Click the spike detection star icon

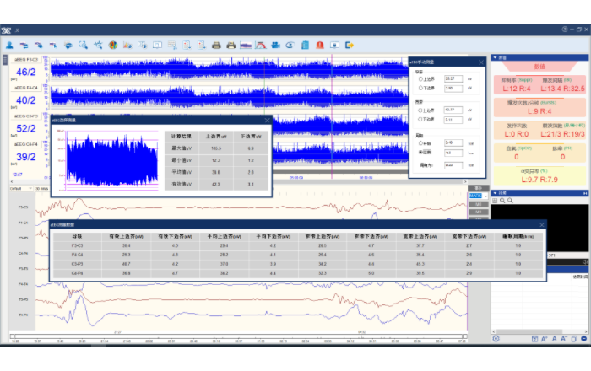(x=98, y=46)
